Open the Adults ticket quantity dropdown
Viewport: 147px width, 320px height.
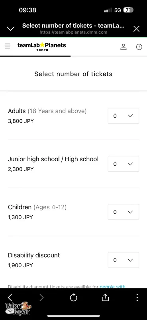point(123,116)
